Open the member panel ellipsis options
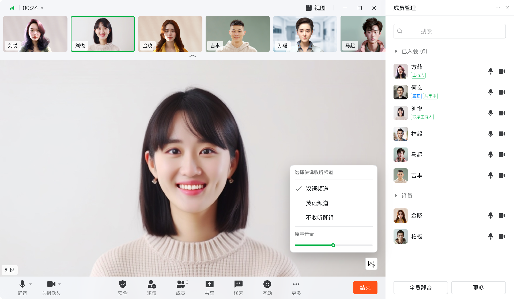The width and height of the screenshot is (514, 299). click(498, 8)
